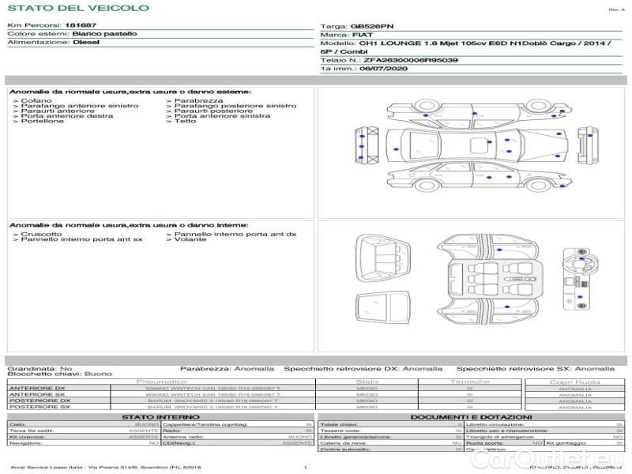The width and height of the screenshot is (632, 474).
Task: Click the Copri Ruota column header
Action: (x=574, y=382)
